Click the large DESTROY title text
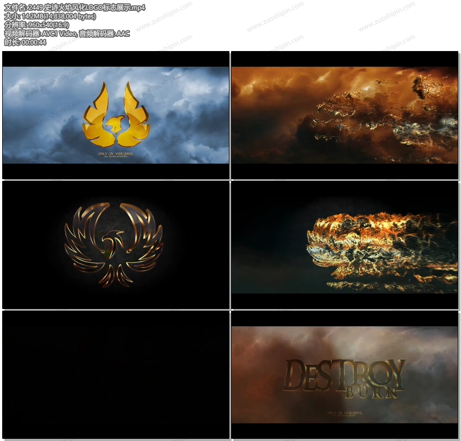The image size is (461, 441). click(x=344, y=374)
